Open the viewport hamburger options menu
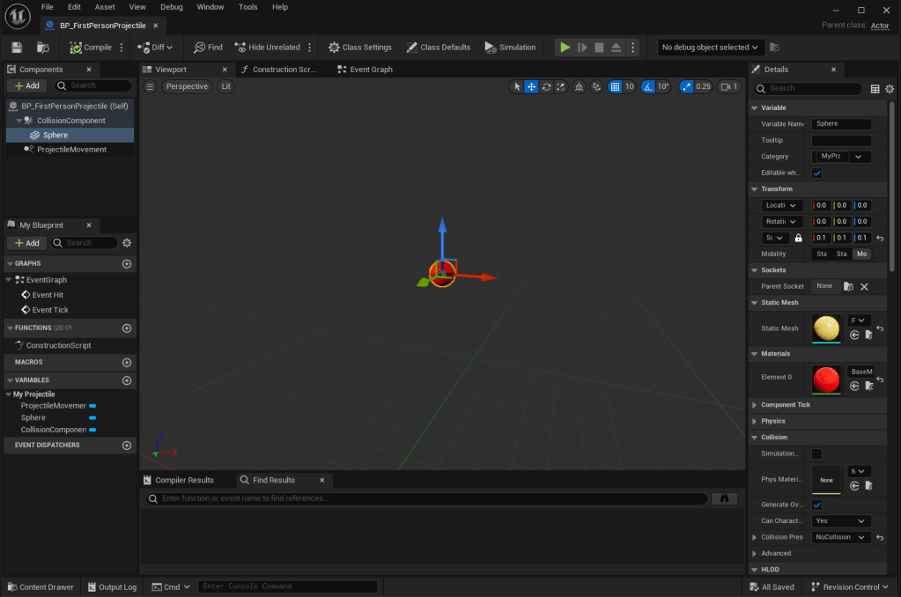901x597 pixels. pyautogui.click(x=150, y=86)
